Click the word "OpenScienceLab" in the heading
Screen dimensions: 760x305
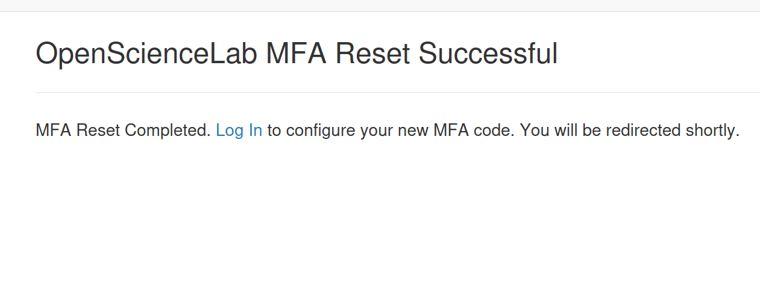(x=146, y=54)
